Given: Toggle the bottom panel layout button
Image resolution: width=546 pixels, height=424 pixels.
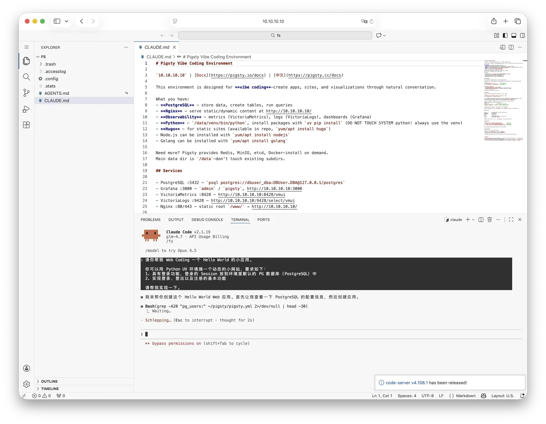Looking at the screenshot, I should pos(514,35).
